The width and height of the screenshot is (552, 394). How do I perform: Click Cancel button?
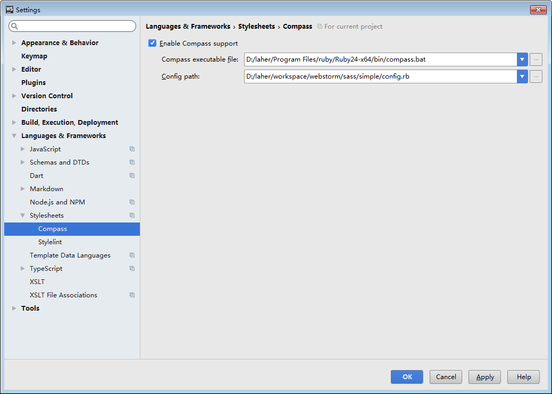(446, 377)
